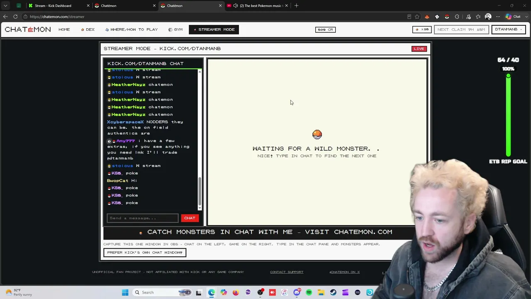The image size is (531, 299).
Task: Open the browser tab search dropdown
Action: tap(5, 5)
